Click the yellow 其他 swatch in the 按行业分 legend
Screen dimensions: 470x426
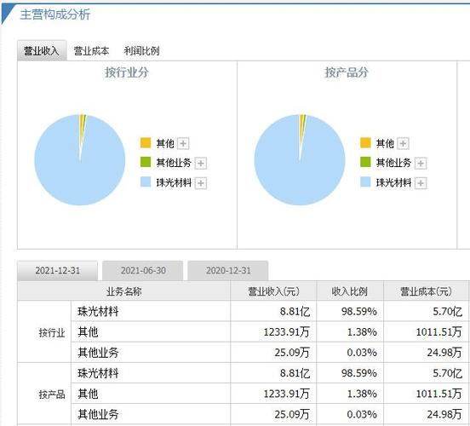[146, 143]
